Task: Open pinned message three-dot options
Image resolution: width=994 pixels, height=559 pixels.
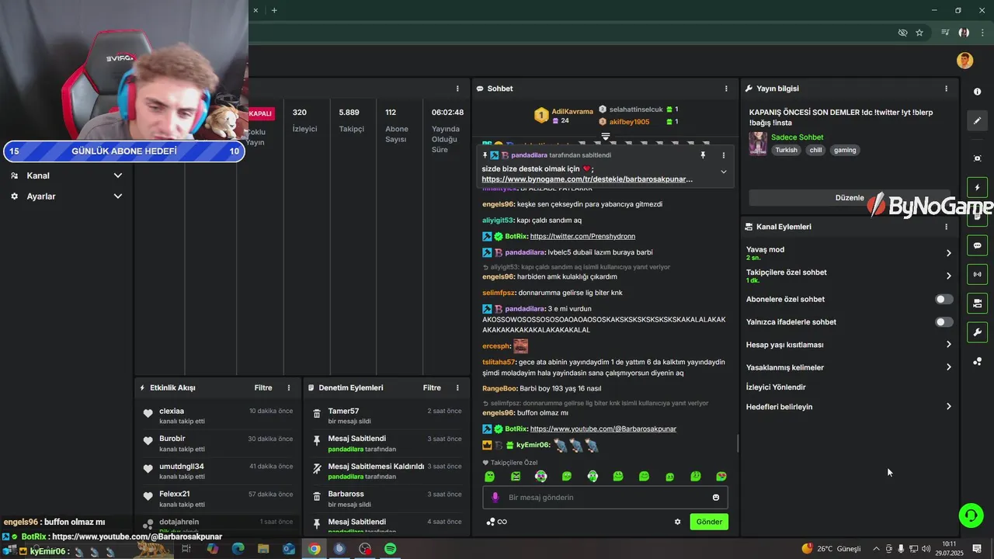Action: pos(723,155)
